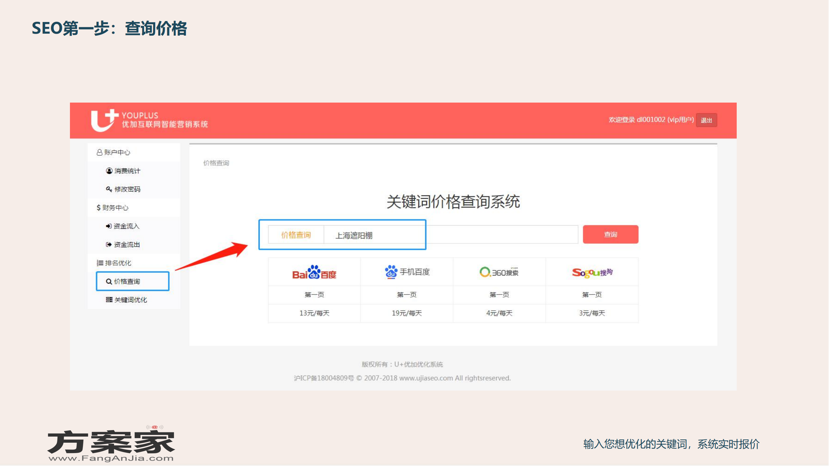This screenshot has width=829, height=466.
Task: Click the user icon beside 账户中心
Action: tap(99, 152)
